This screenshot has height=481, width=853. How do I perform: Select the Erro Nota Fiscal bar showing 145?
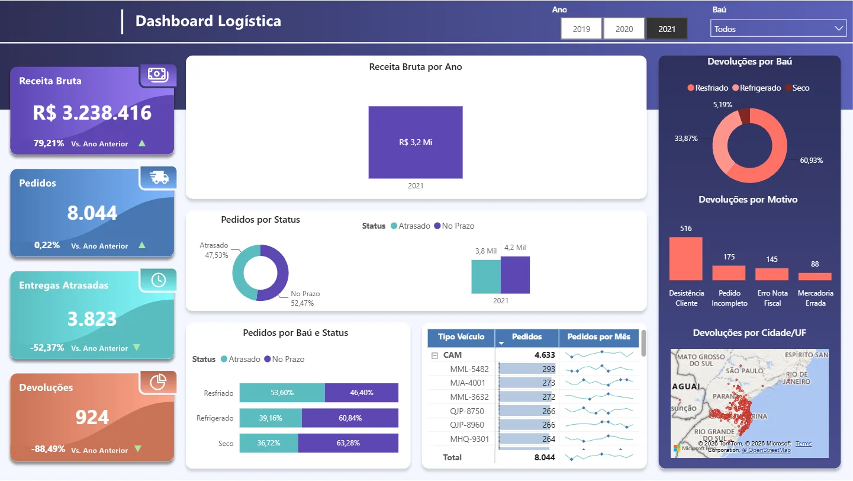pos(772,274)
